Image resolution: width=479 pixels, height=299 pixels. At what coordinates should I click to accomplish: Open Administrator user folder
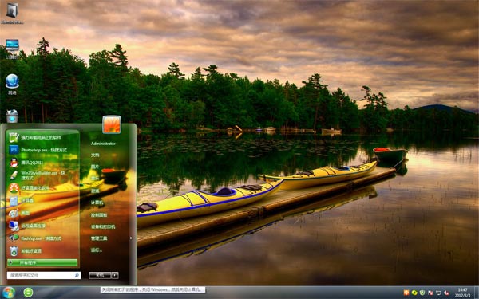(103, 144)
